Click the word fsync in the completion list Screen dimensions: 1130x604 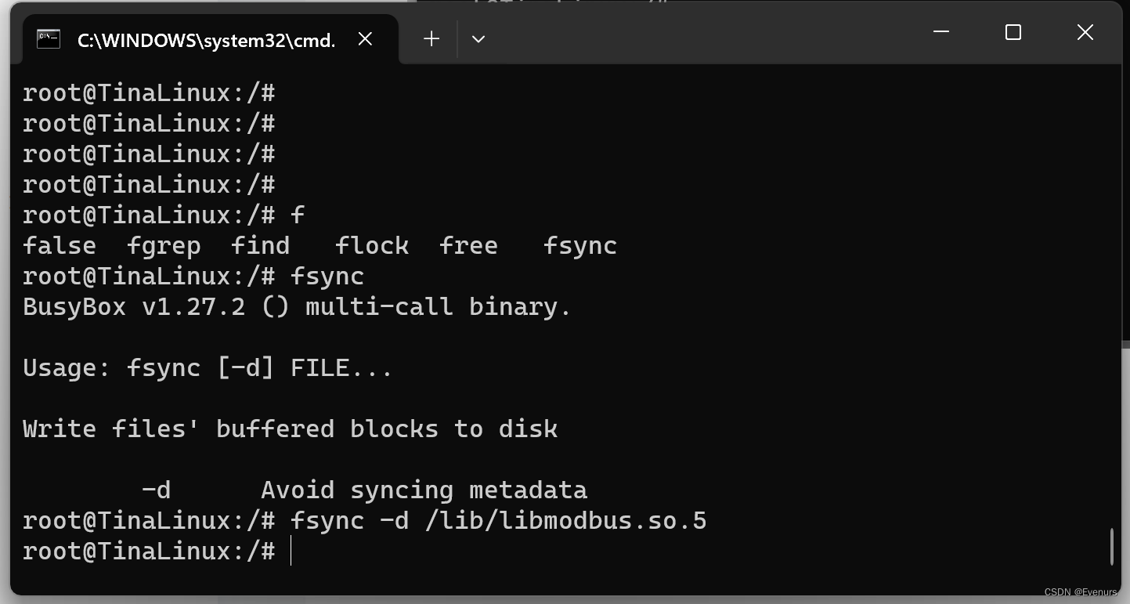tap(579, 245)
